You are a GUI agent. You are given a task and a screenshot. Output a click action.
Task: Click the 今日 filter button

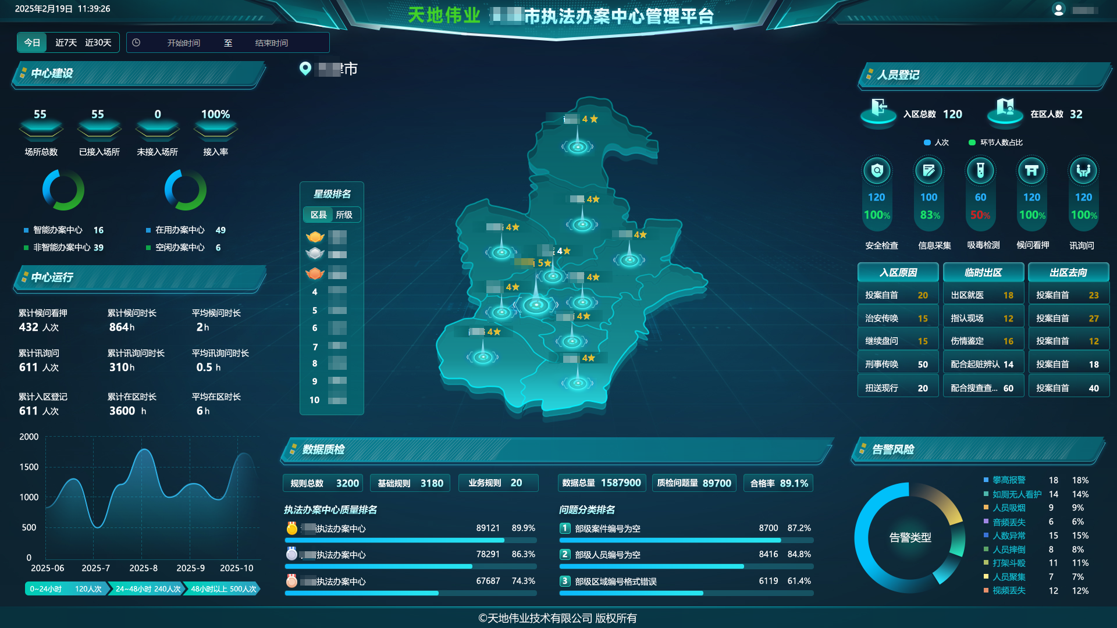click(x=31, y=42)
